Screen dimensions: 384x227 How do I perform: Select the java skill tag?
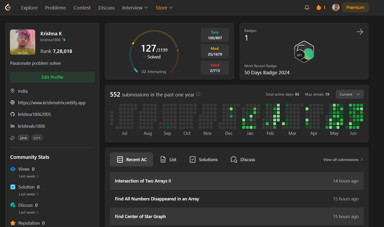pos(23,138)
